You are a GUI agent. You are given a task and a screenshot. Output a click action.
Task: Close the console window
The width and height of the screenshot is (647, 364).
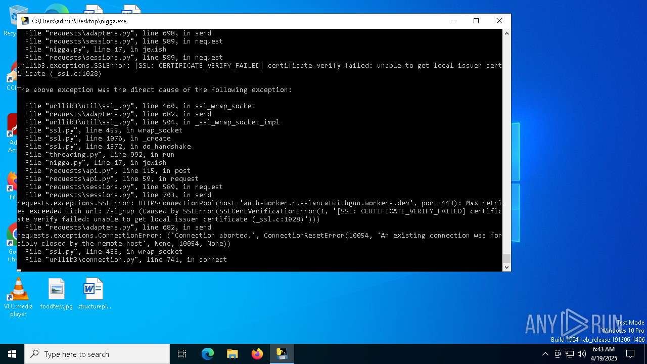pos(499,21)
